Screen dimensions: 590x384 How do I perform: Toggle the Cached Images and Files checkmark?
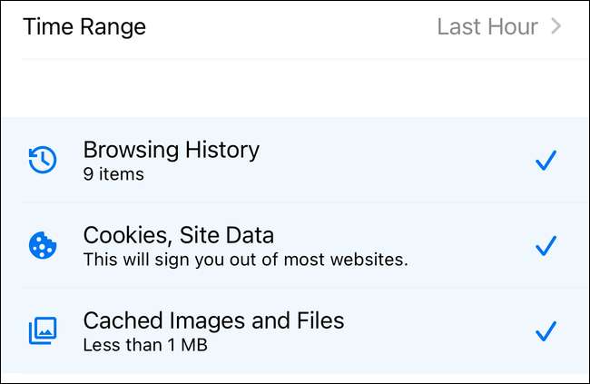[x=546, y=330]
